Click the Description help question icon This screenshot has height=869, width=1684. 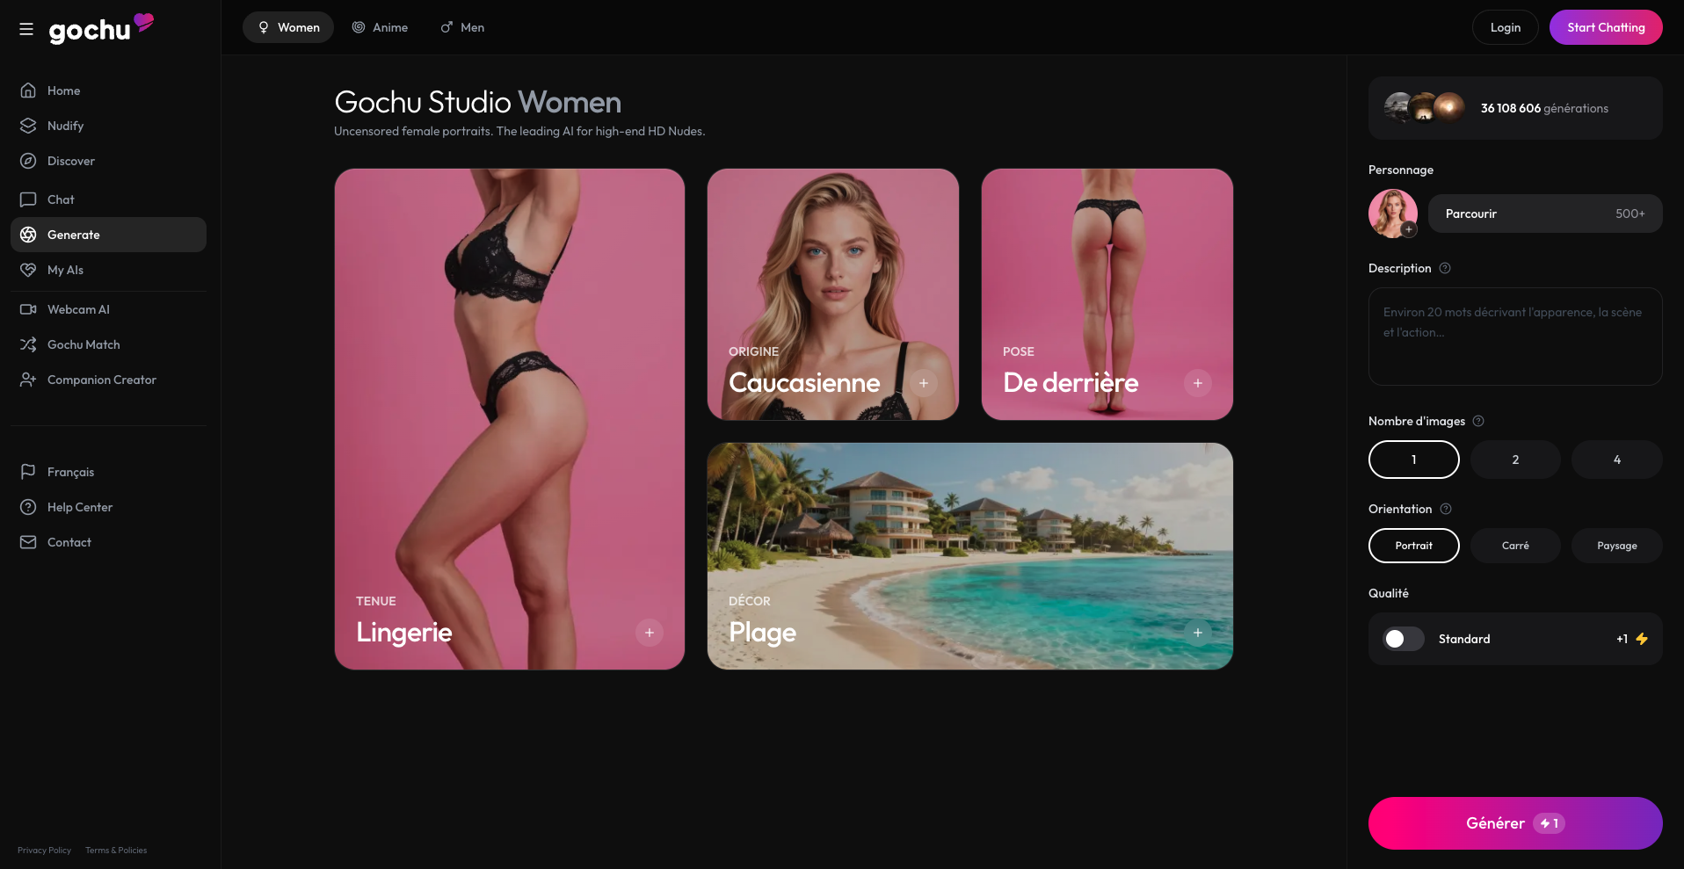(1445, 268)
